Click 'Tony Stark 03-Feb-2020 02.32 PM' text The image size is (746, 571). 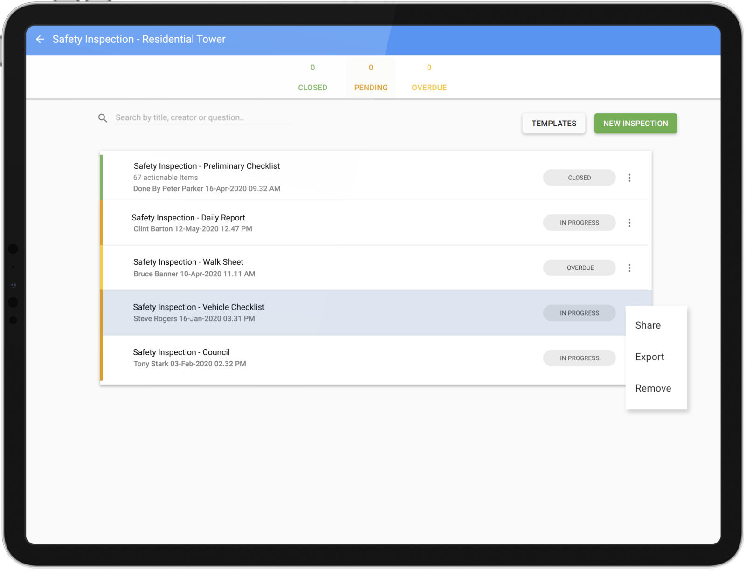(x=189, y=364)
